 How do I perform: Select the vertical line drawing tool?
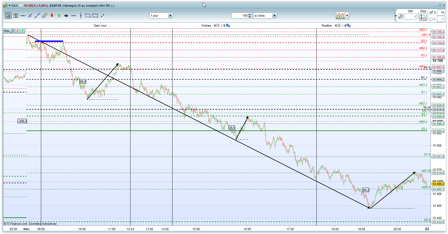81,16
